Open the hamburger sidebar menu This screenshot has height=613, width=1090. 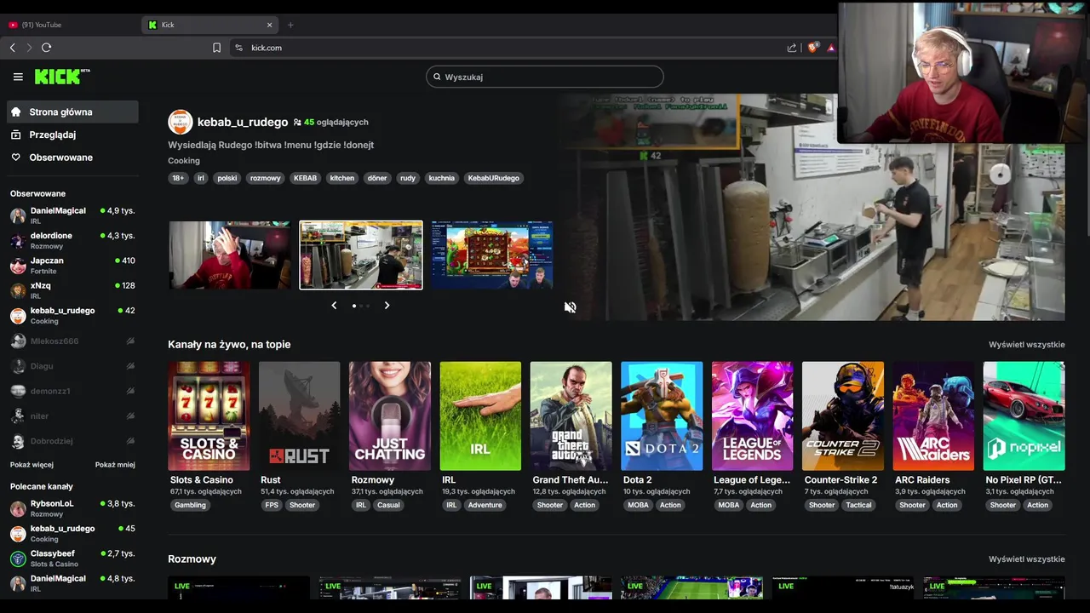pos(18,77)
